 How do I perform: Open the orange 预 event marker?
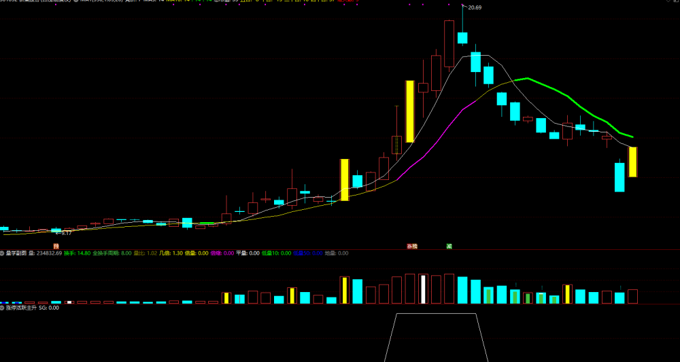(x=56, y=246)
